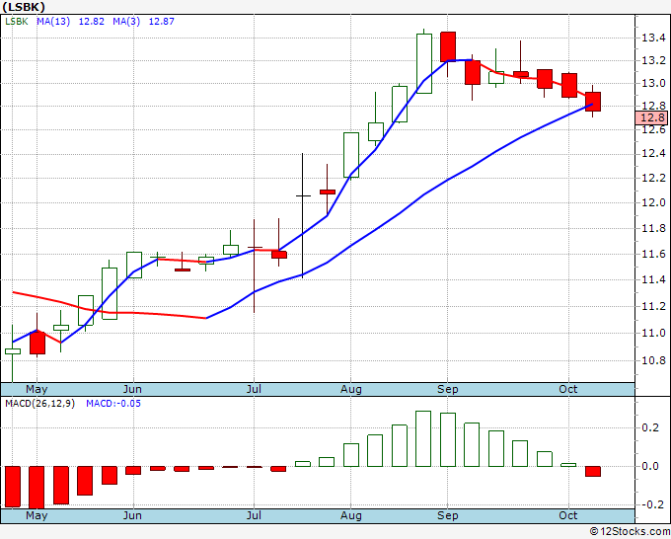
Task: Click the ©12Stocks.com credit text
Action: coord(630,531)
